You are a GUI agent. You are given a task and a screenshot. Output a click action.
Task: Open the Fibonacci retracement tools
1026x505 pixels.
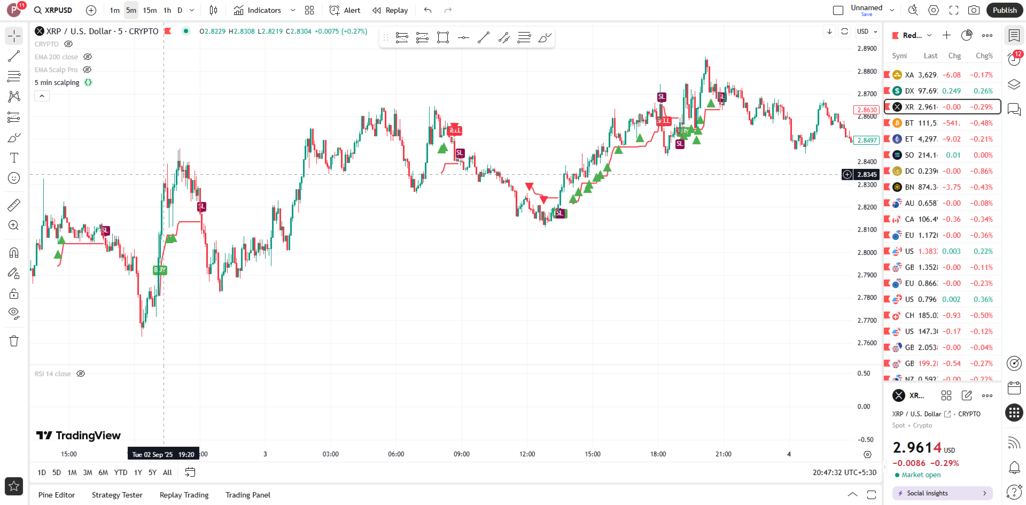tap(14, 76)
